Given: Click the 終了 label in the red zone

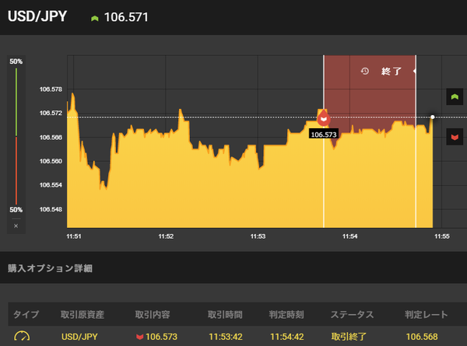Looking at the screenshot, I should [392, 72].
